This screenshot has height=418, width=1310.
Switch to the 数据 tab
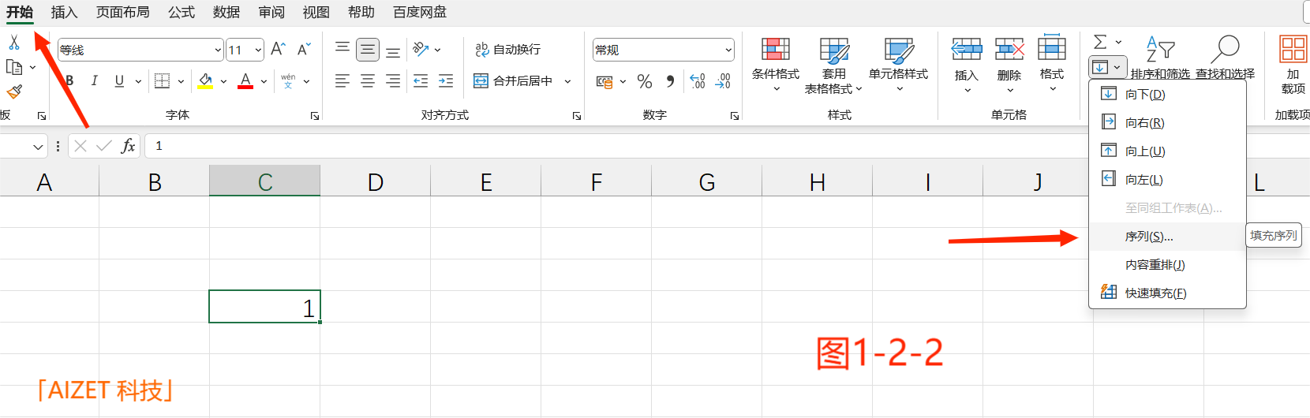point(226,12)
